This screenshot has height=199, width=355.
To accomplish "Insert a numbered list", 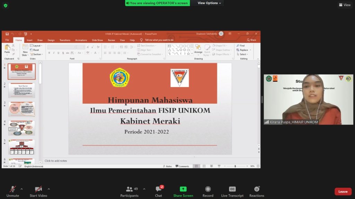I will (113, 47).
